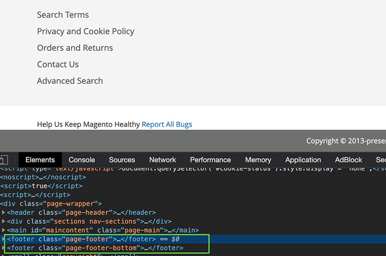Viewport: 386px width, 256px height.
Task: Expand the sections nav-sections div node
Action: (x=4, y=221)
